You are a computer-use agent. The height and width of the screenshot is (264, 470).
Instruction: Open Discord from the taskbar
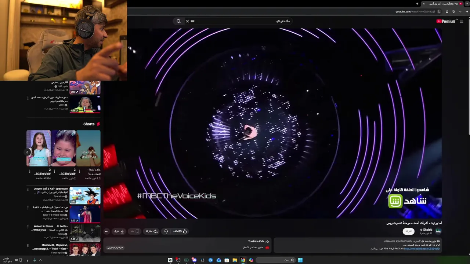coord(194,260)
